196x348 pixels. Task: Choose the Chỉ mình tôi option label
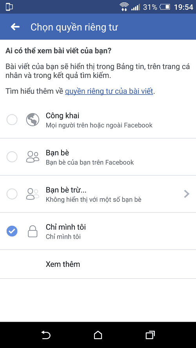pos(66,227)
